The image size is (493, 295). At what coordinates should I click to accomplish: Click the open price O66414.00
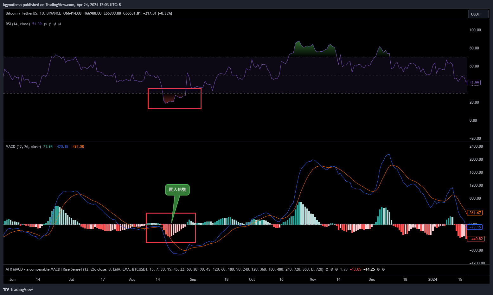72,13
